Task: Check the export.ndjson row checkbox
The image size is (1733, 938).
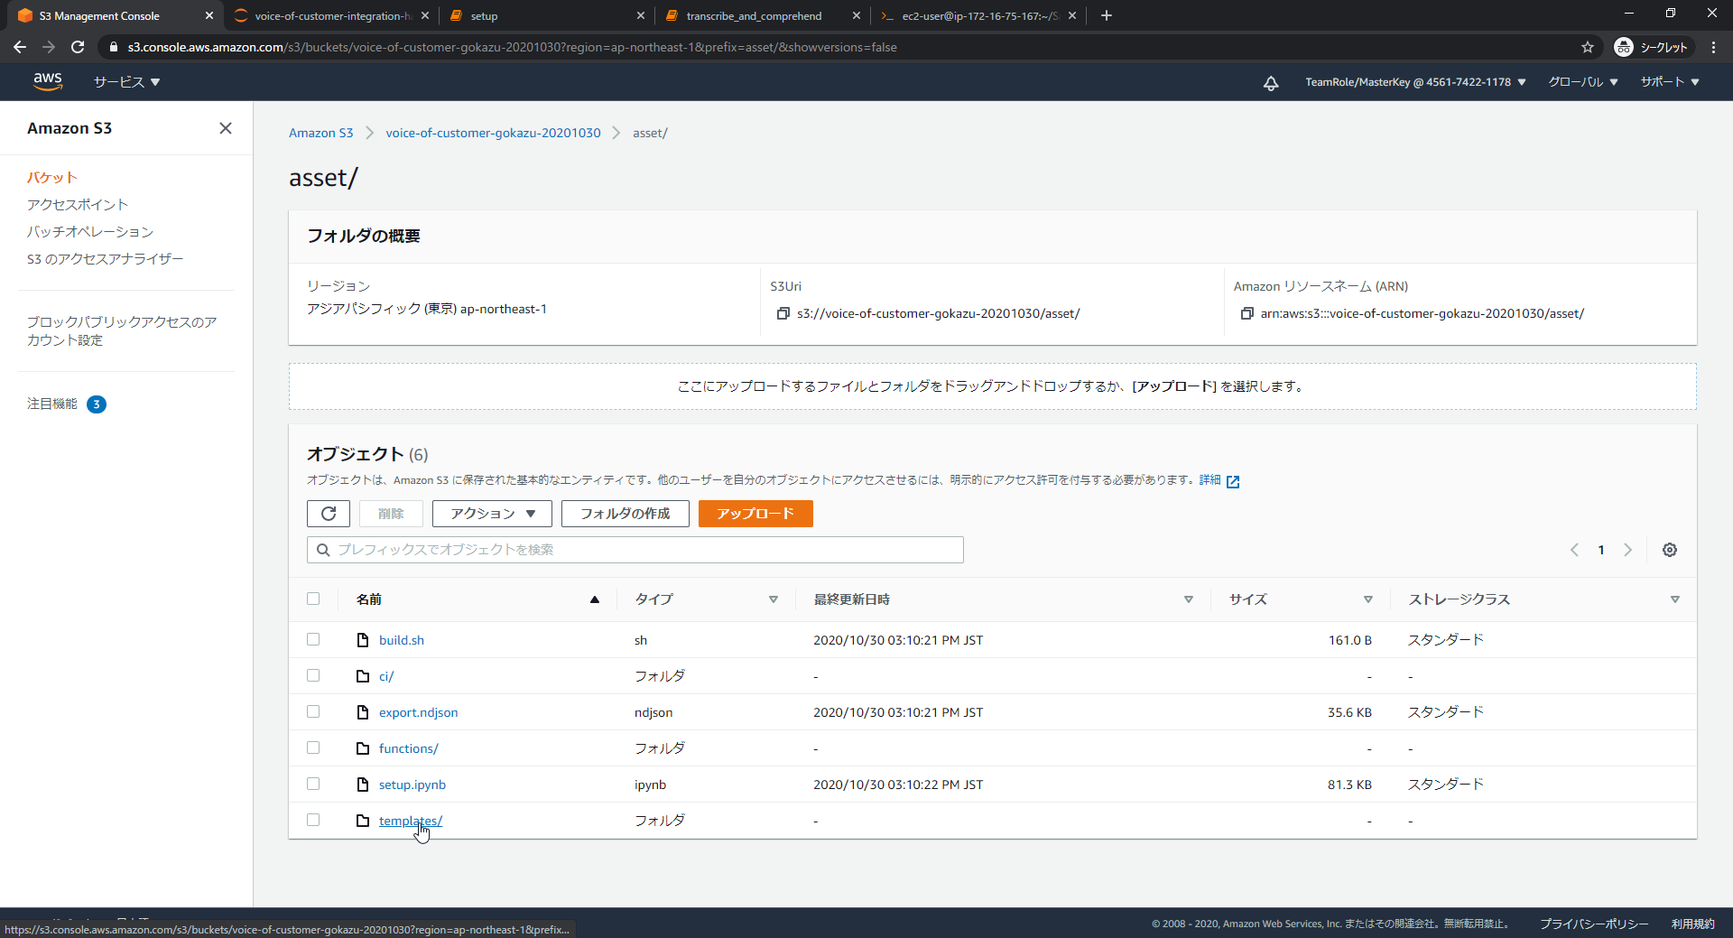Action: click(x=313, y=711)
